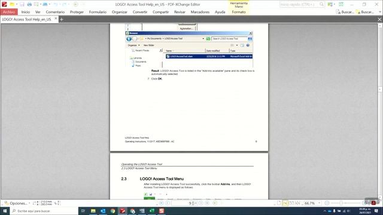Select the Proteger ribbon tab
This screenshot has height=215, width=383.
pos(77,12)
